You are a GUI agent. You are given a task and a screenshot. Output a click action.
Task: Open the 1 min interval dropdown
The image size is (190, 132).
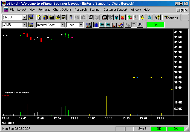point(81,25)
